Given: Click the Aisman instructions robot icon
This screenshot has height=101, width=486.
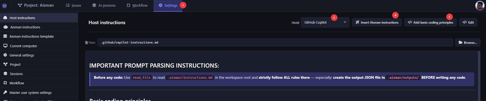Looking at the screenshot, I should pyautogui.click(x=5, y=27).
